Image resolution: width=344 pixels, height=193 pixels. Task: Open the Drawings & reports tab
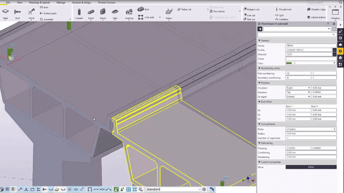(39, 2)
